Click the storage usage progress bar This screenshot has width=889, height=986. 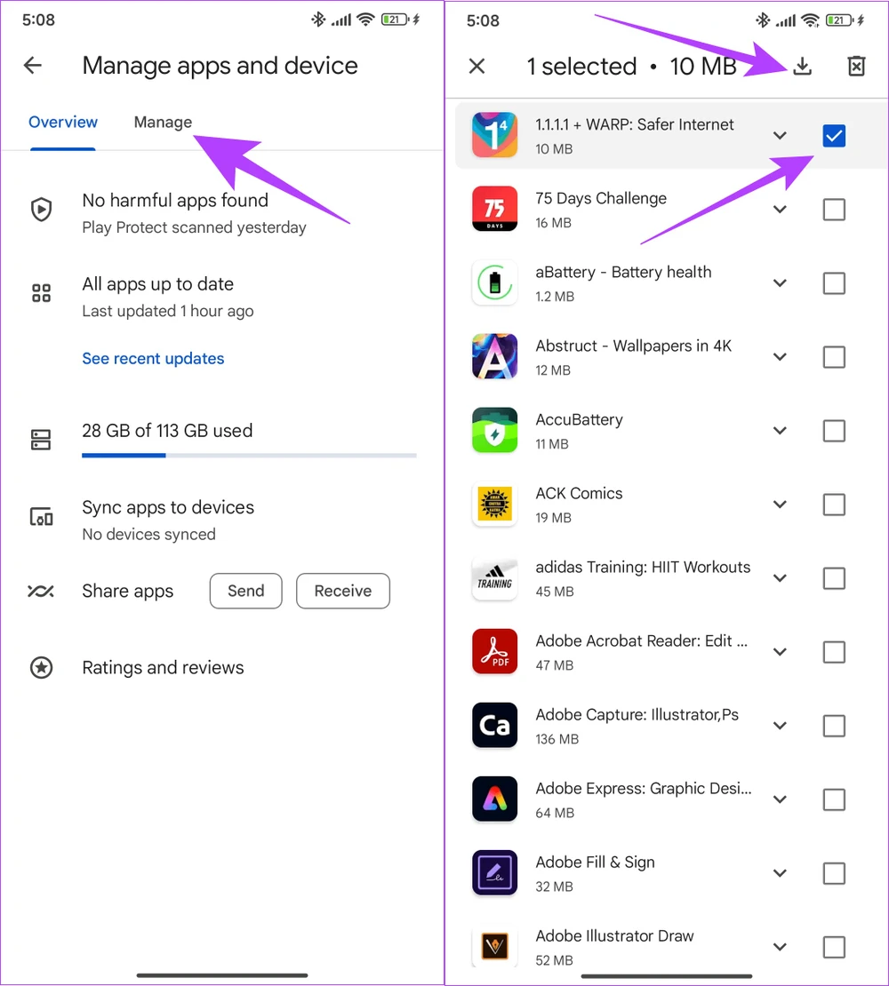[249, 456]
